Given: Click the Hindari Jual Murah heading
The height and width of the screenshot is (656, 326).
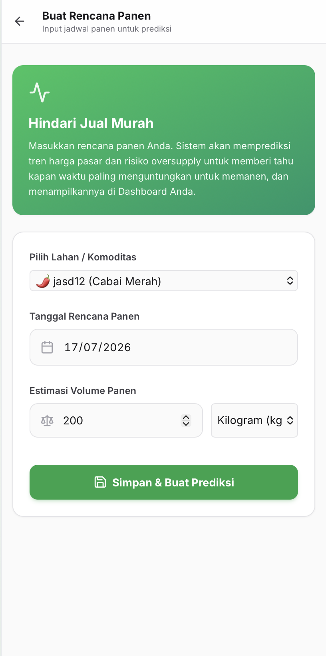Looking at the screenshot, I should 91,123.
